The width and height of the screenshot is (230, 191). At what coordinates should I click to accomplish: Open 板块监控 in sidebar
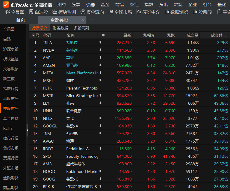tap(11, 59)
